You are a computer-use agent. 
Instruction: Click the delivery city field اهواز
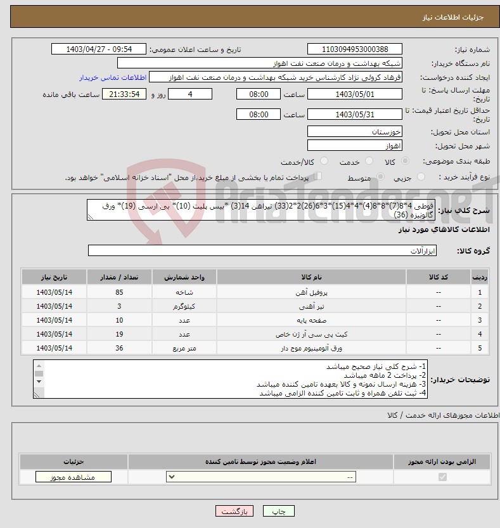[355, 145]
